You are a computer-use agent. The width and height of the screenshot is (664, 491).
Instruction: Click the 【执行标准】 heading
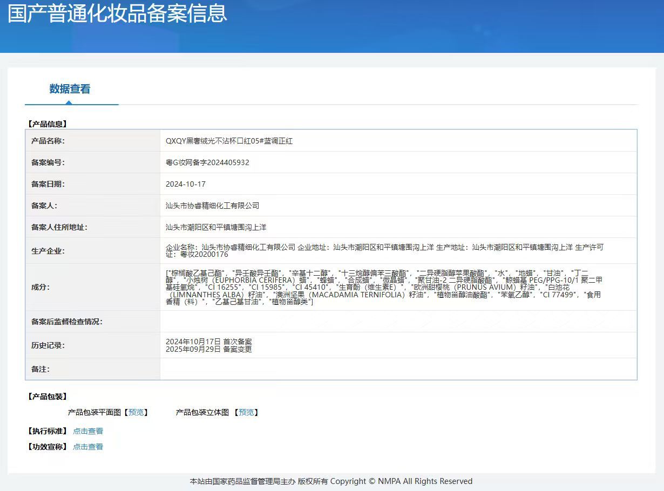coord(48,431)
